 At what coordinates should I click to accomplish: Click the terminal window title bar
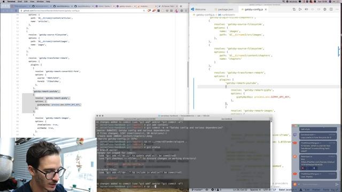pyautogui.click(x=184, y=116)
